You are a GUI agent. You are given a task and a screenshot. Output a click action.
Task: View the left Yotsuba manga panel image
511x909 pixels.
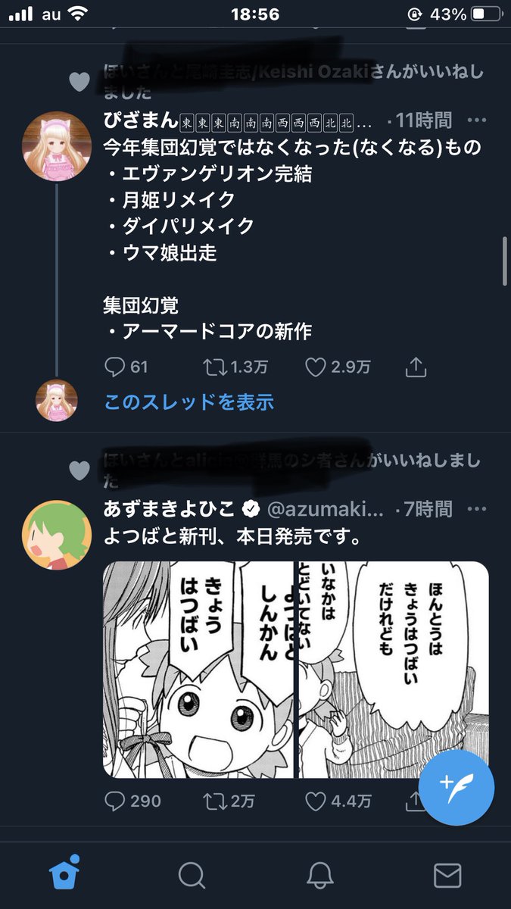tap(199, 670)
